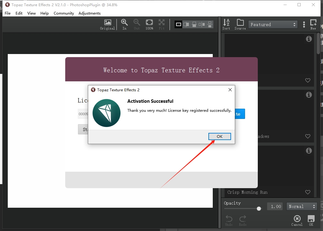The height and width of the screenshot is (231, 323).
Task: Click the preset panel scrollbar
Action: click(318, 43)
